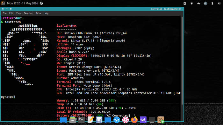Click the 'lcafiero@mx:~' shell prompt
Image resolution: width=223 pixels, height=125 pixels.
(13, 18)
